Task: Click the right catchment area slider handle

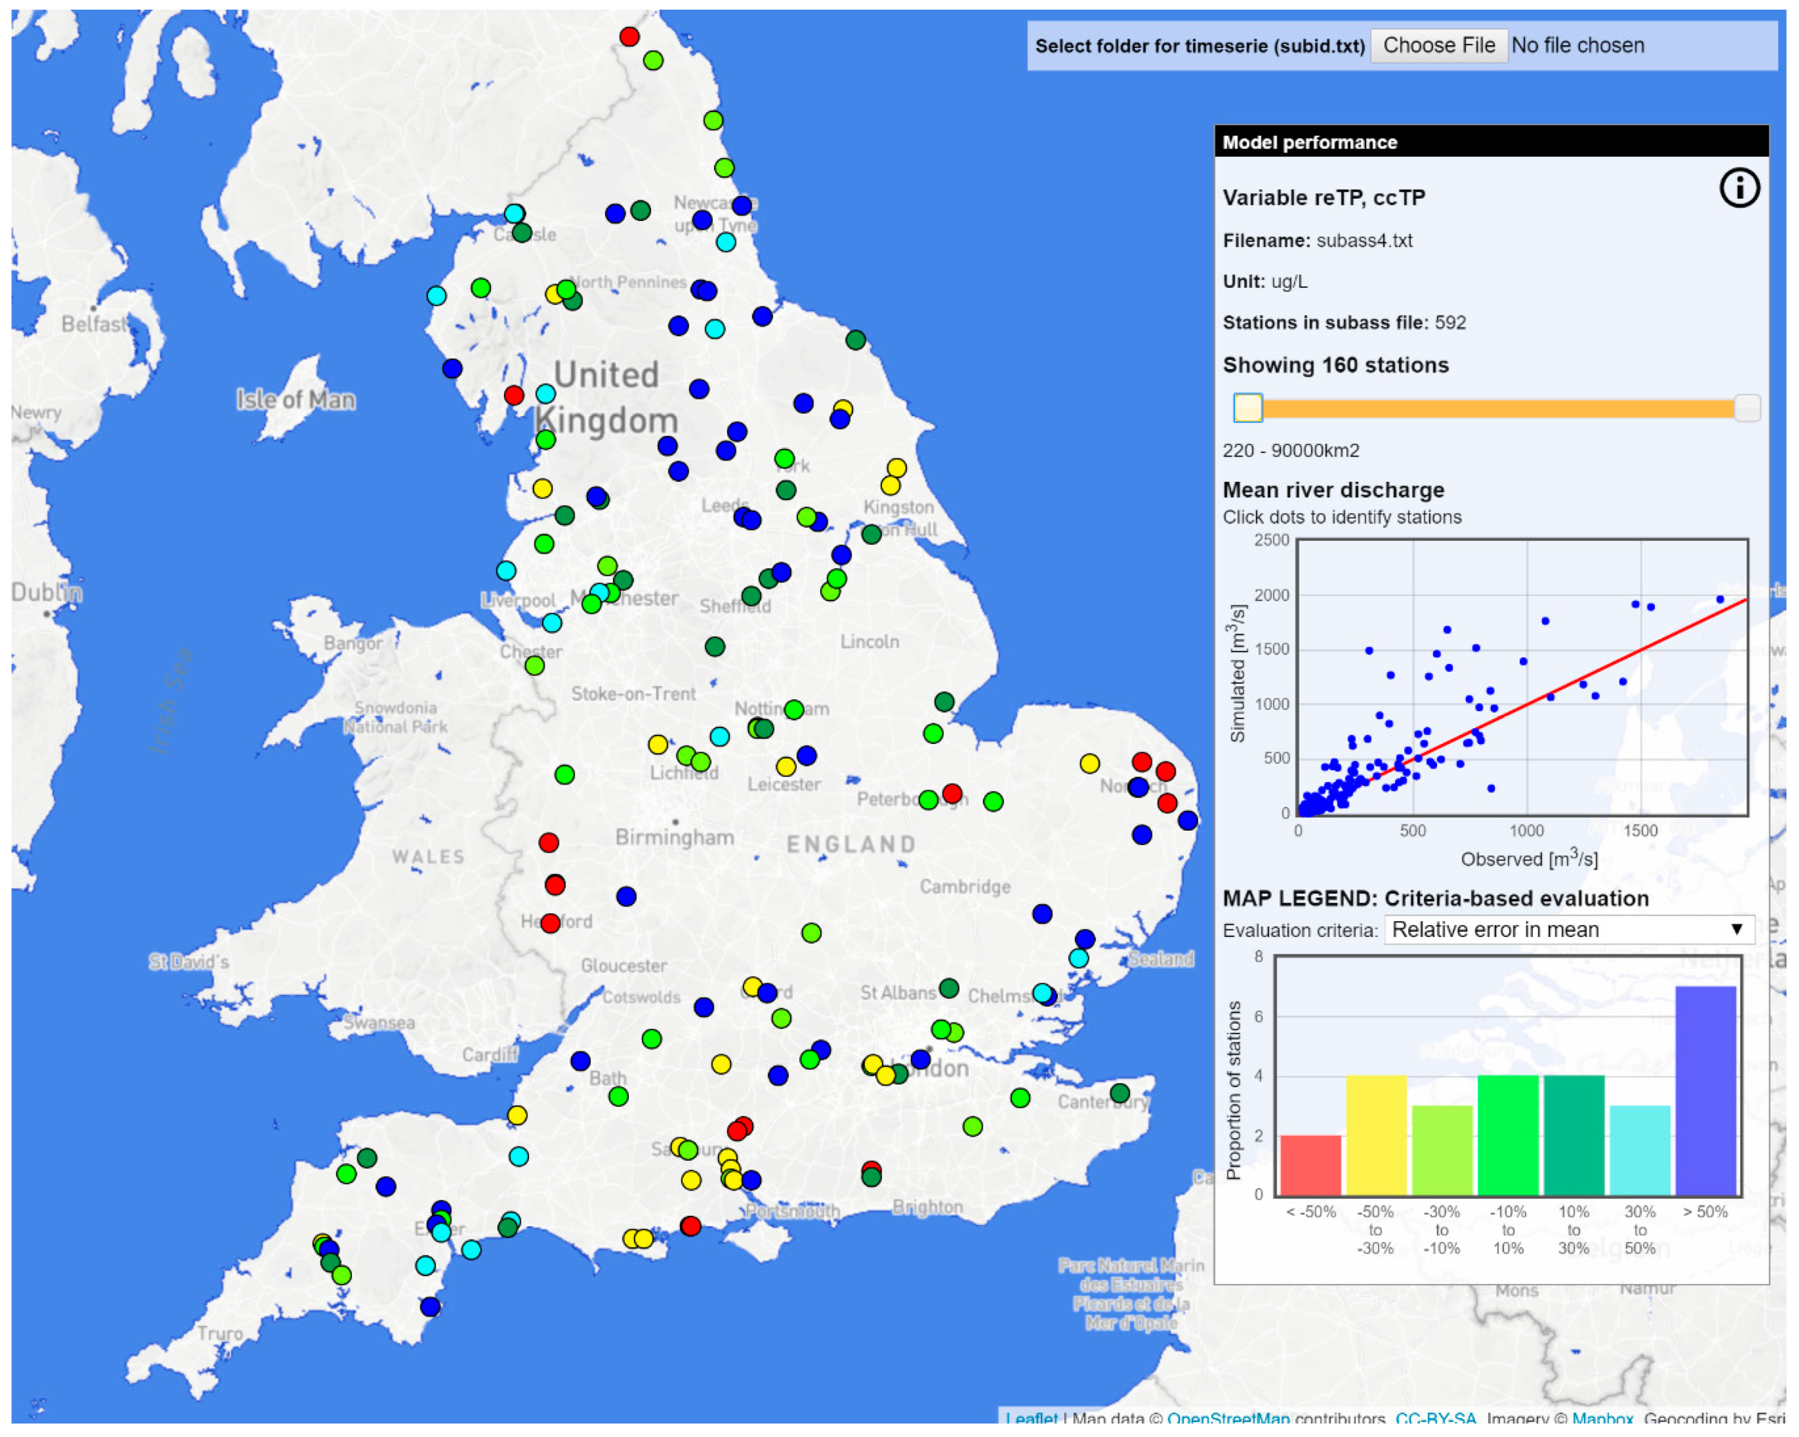Action: 1746,408
